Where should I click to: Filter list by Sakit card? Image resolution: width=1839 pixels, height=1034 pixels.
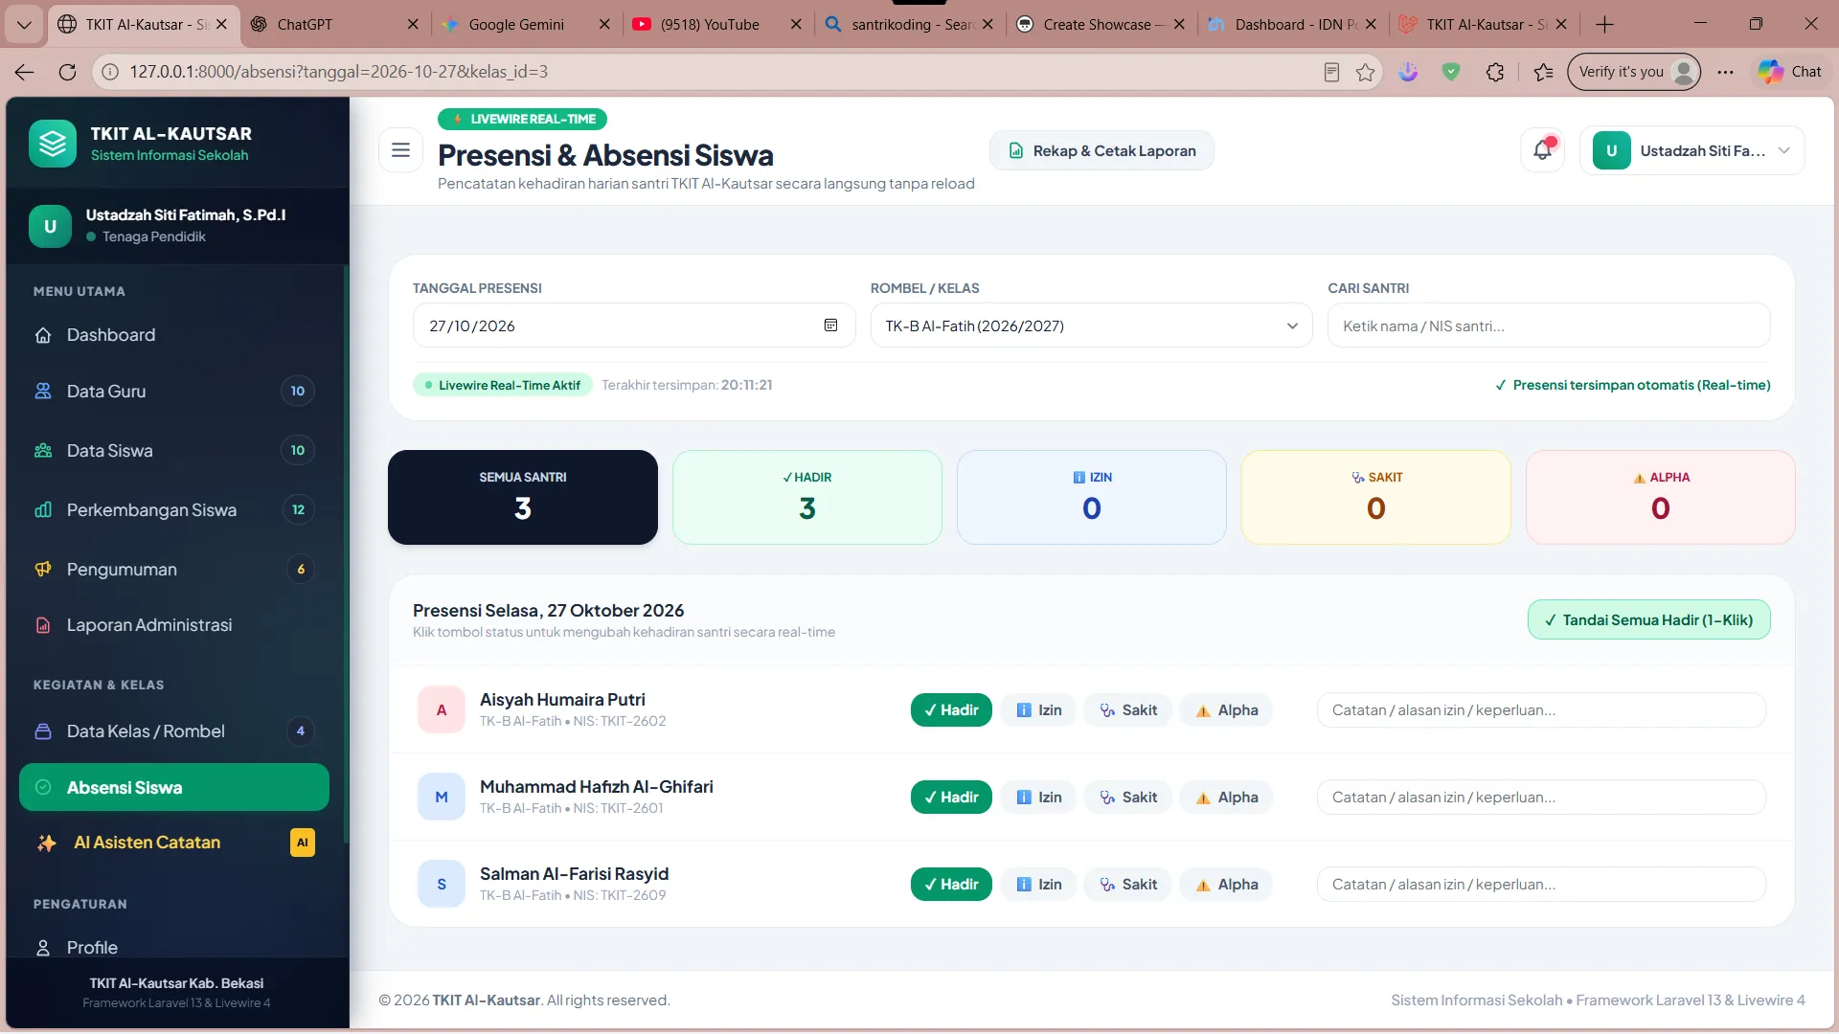[x=1376, y=497]
